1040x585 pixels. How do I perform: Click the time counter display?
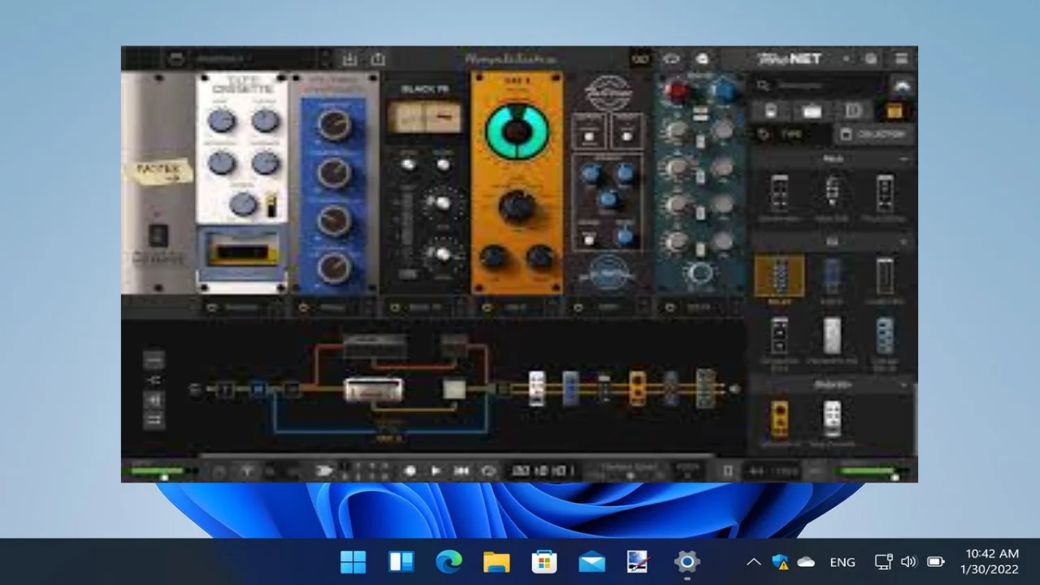pyautogui.click(x=543, y=470)
